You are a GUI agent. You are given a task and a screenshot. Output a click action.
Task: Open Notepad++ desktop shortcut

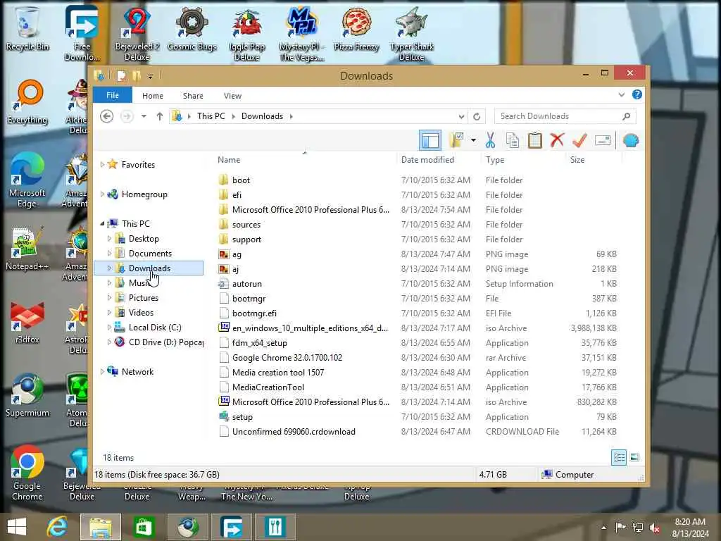(27, 249)
